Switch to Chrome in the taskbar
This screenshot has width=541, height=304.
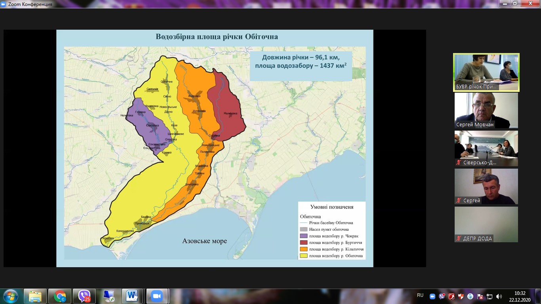[x=60, y=296]
